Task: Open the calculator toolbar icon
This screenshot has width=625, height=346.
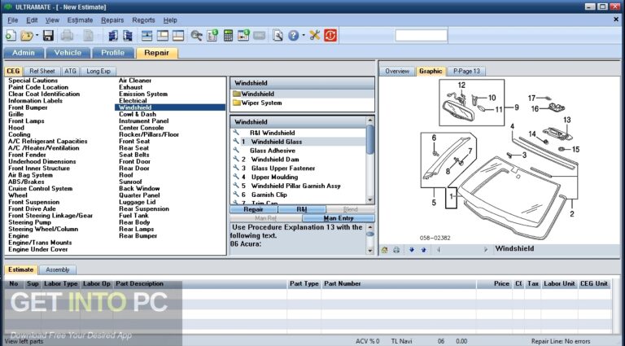Action: point(228,36)
